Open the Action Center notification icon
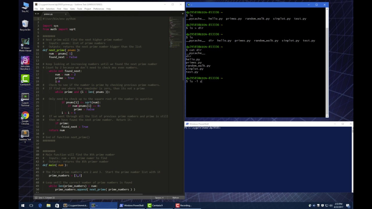This screenshot has height=209, width=372. coord(348,206)
